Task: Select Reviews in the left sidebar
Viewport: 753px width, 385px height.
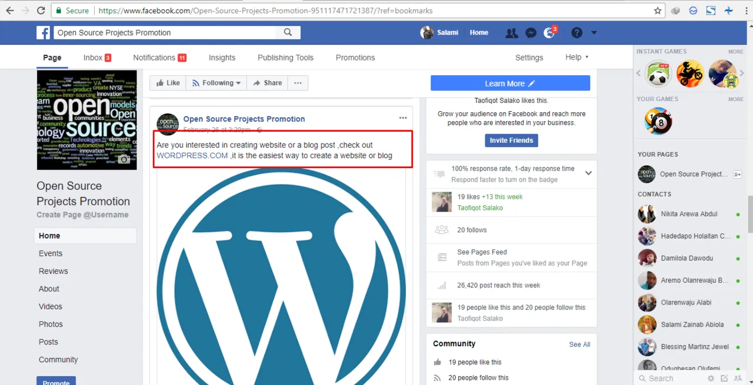Action: (54, 271)
